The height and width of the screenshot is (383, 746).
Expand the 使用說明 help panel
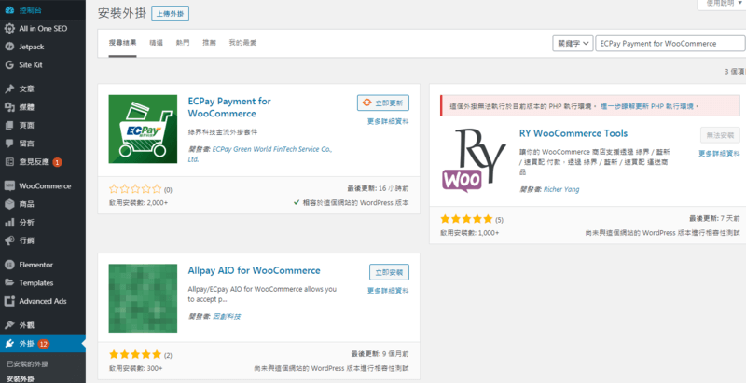click(x=720, y=4)
